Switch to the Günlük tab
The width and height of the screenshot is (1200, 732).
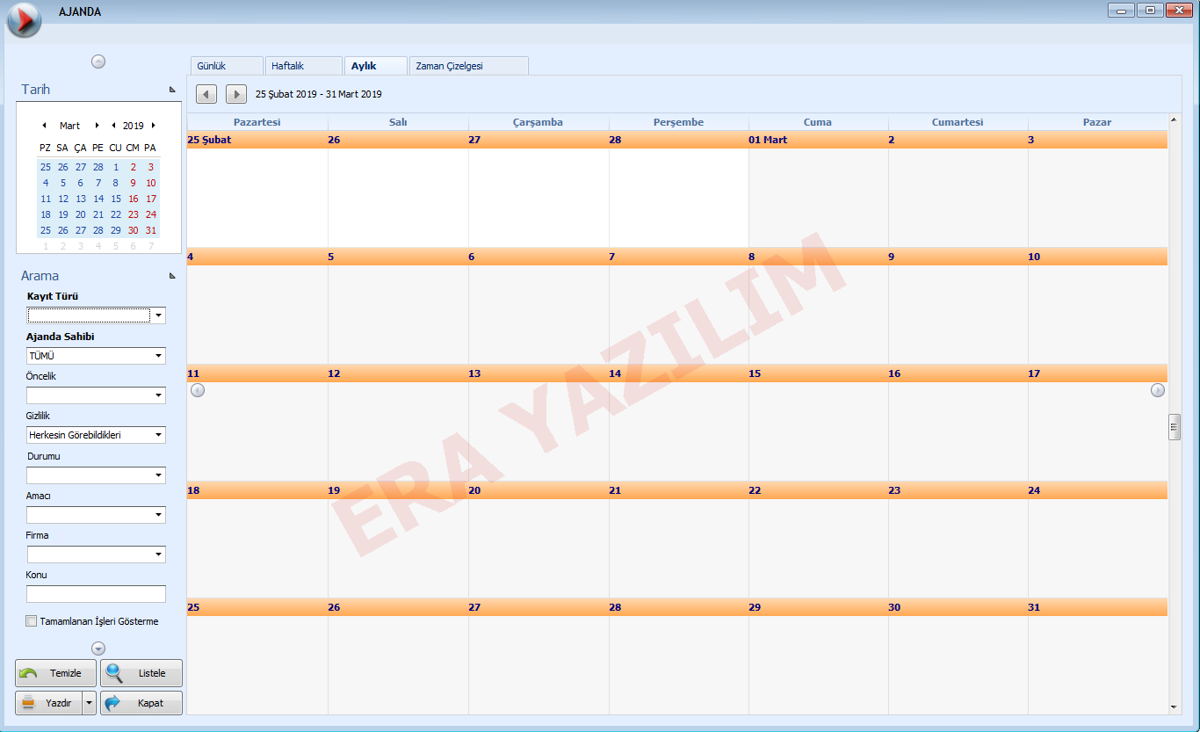226,66
